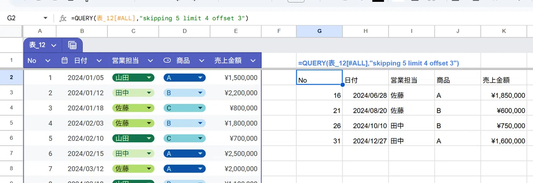Click the ¥800,000 sales cell
The height and width of the screenshot is (183, 533).
click(x=236, y=108)
